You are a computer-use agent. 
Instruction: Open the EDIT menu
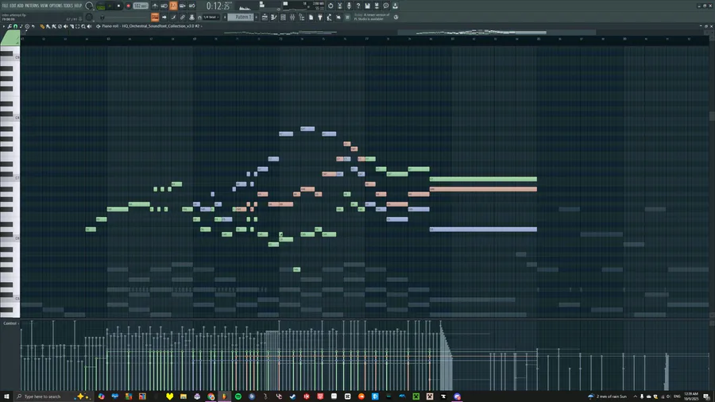[14, 6]
